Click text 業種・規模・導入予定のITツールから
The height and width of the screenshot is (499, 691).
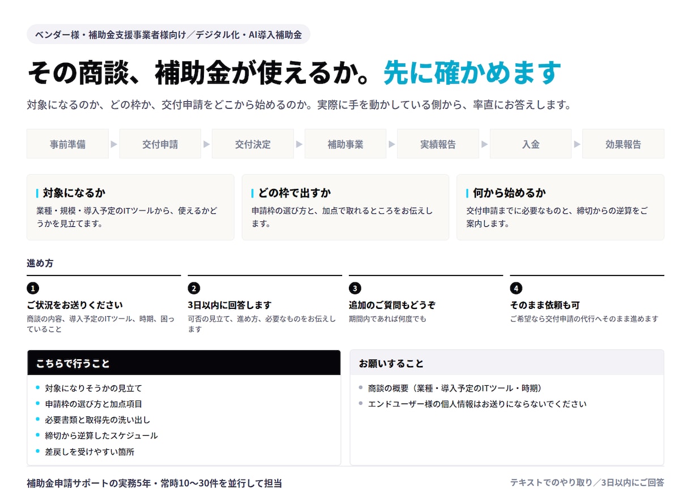pos(106,210)
